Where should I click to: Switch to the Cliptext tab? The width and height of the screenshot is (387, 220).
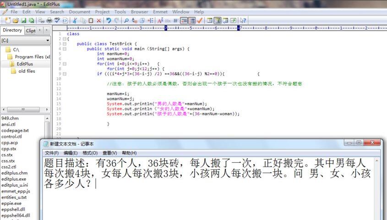pyautogui.click(x=30, y=30)
